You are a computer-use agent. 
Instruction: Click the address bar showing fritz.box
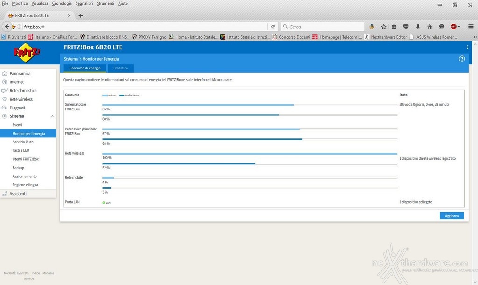[x=145, y=27]
